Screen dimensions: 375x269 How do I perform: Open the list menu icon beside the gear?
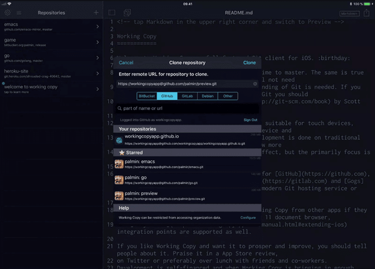[19, 13]
